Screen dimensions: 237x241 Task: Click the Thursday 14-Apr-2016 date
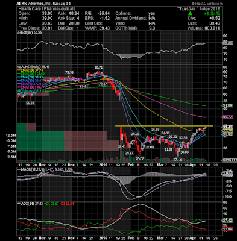pyautogui.click(x=199, y=9)
